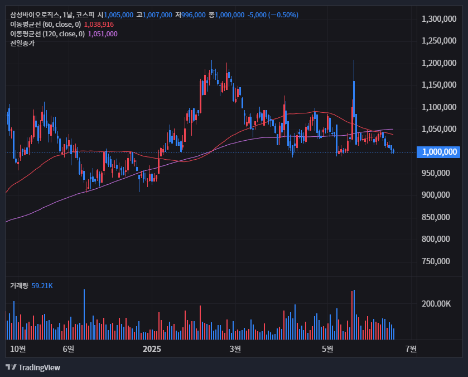Click the 1,250,000 price axis label
Screen dimensions: 468x377
point(439,41)
